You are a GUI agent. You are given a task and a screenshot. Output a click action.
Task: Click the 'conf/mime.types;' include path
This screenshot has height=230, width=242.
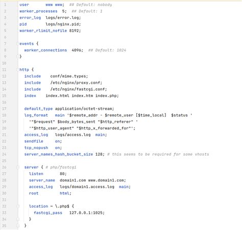pos(69,76)
